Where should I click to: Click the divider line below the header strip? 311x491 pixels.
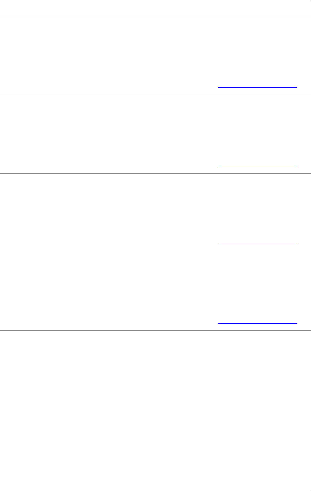pyautogui.click(x=155, y=16)
